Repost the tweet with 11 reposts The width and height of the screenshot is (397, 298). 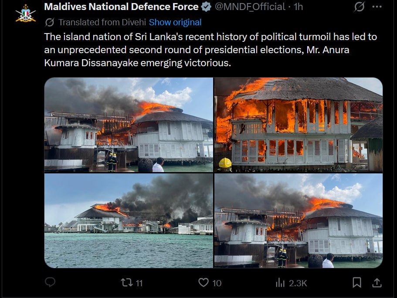pos(132,283)
